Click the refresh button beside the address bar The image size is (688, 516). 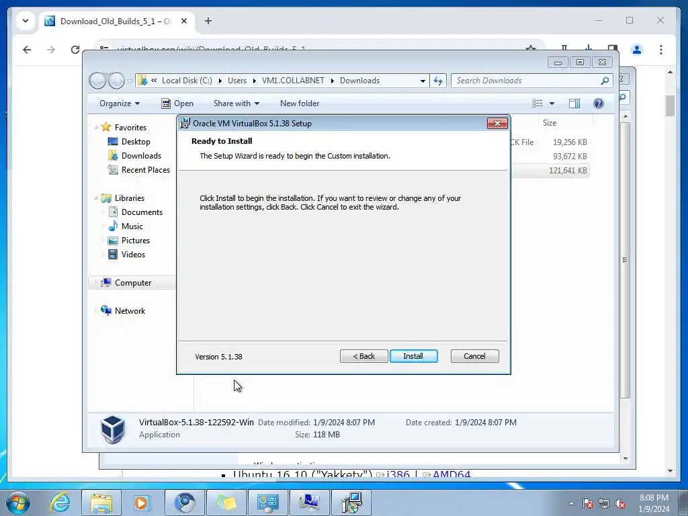[438, 81]
